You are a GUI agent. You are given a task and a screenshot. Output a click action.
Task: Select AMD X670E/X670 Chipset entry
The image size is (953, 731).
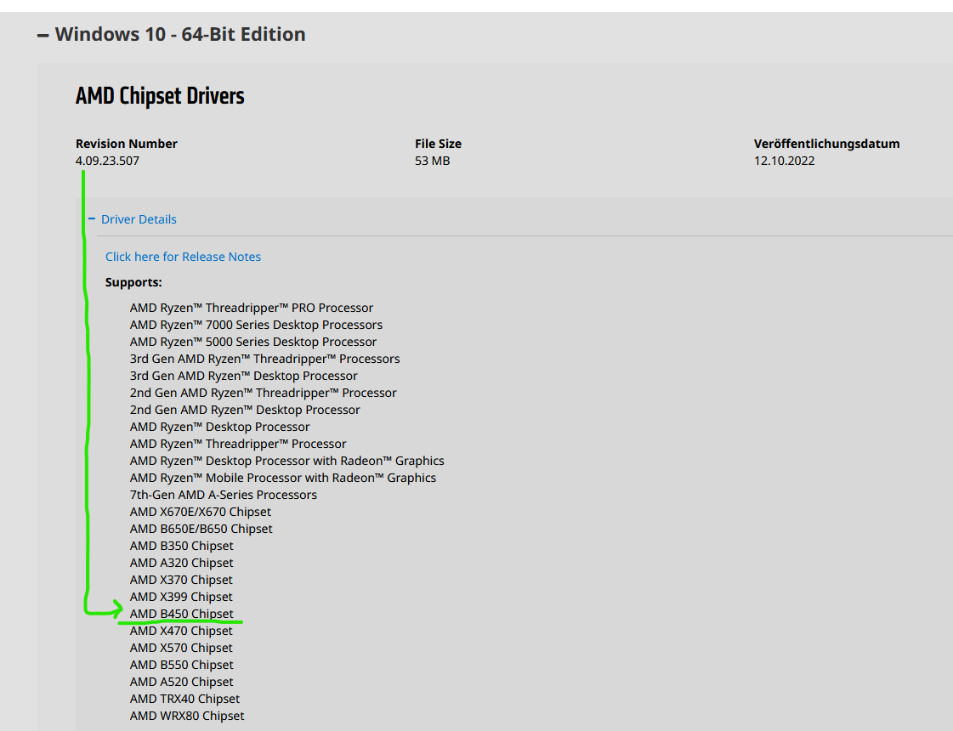pos(201,513)
